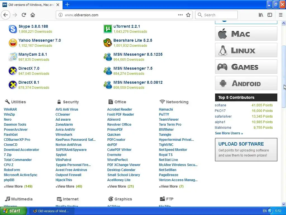Open the Library icon in toolbar
Screen dimensions: 286x215
(x=261, y=15)
